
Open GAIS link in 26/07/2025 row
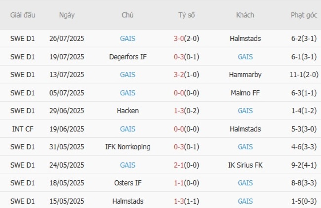click(x=128, y=38)
